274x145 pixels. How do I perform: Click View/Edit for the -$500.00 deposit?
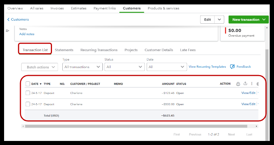pos(248,104)
